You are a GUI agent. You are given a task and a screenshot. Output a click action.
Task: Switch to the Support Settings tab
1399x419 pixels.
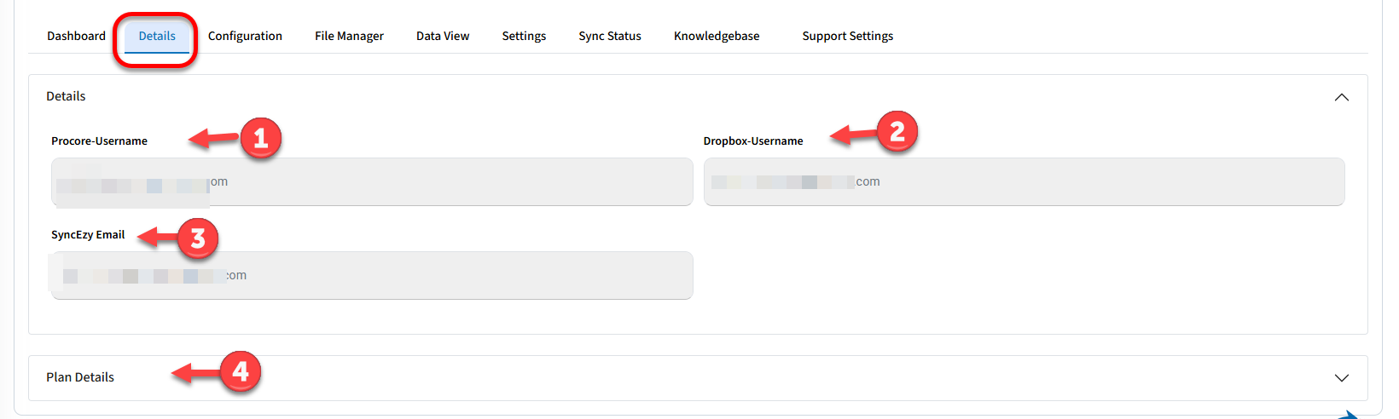click(848, 36)
